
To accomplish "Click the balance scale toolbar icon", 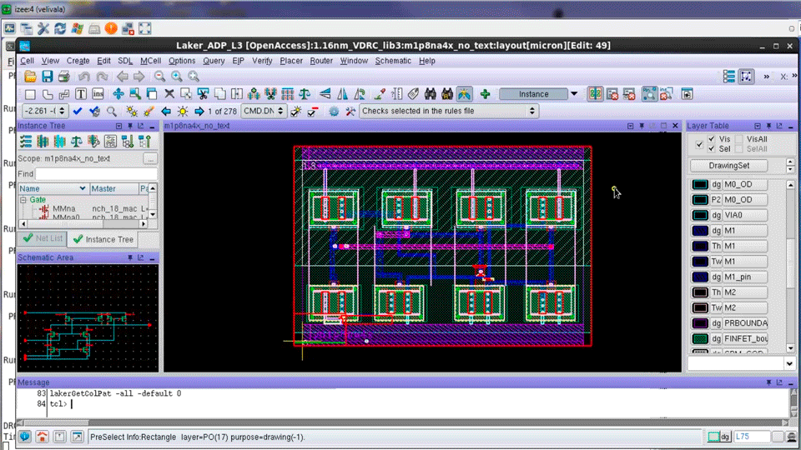I will coord(305,94).
